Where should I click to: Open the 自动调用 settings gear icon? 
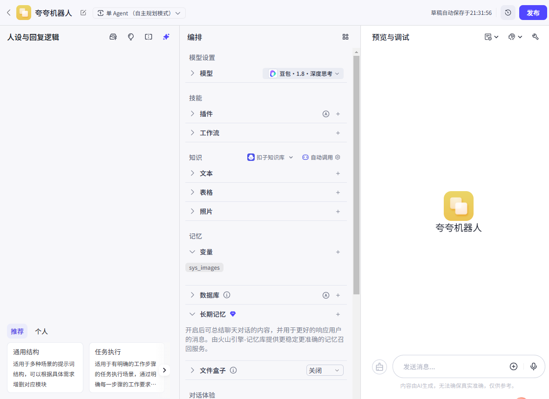337,157
